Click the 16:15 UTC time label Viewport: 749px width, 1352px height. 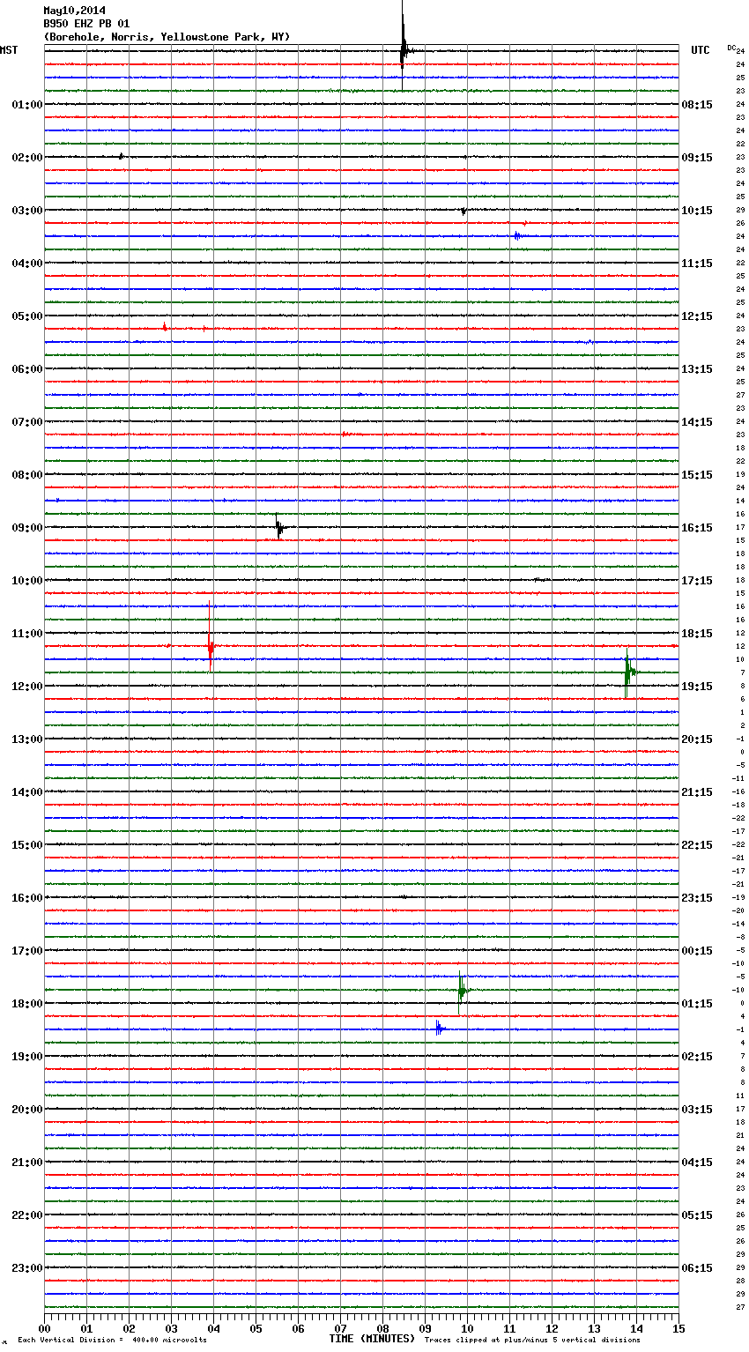[697, 528]
